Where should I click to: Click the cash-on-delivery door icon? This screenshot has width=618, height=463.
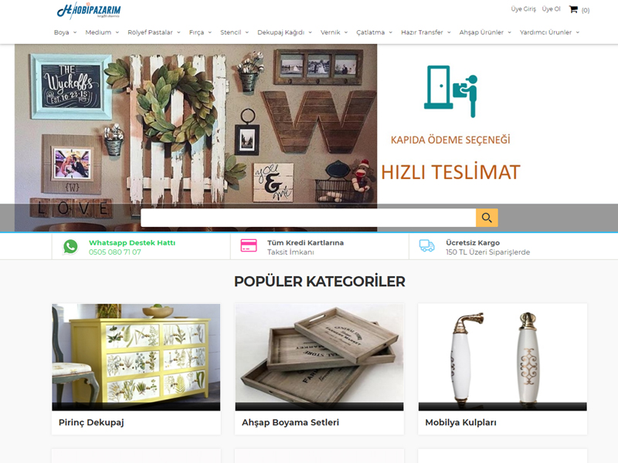point(450,91)
